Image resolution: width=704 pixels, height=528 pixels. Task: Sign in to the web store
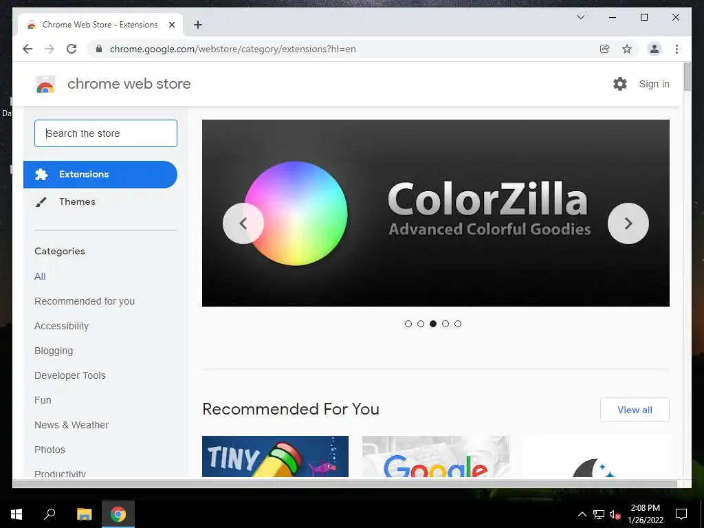point(654,84)
